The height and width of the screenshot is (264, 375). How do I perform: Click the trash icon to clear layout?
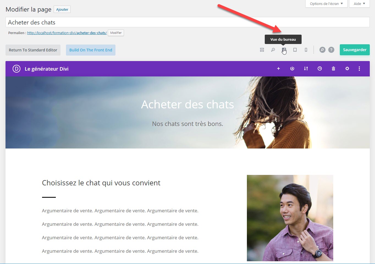click(333, 68)
